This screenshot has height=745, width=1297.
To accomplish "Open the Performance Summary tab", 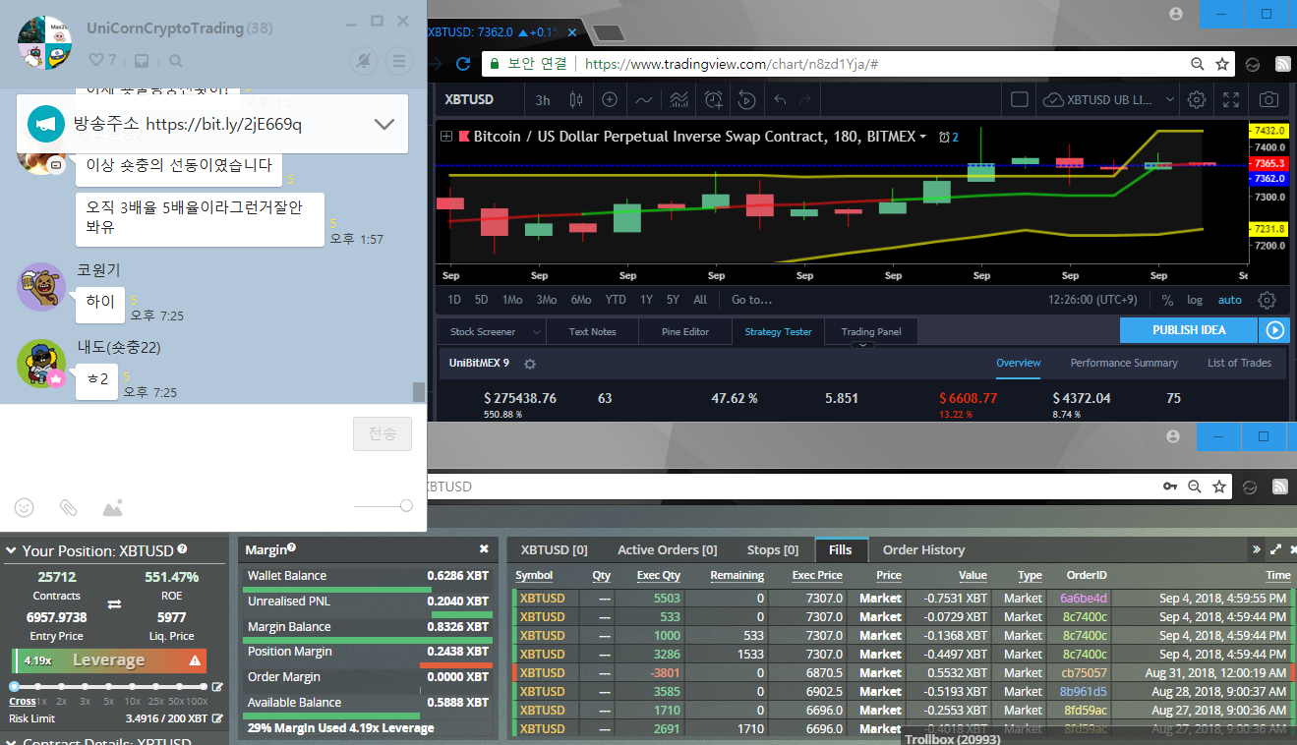I will [1124, 363].
